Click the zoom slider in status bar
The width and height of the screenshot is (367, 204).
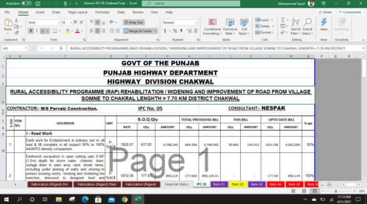336,191
